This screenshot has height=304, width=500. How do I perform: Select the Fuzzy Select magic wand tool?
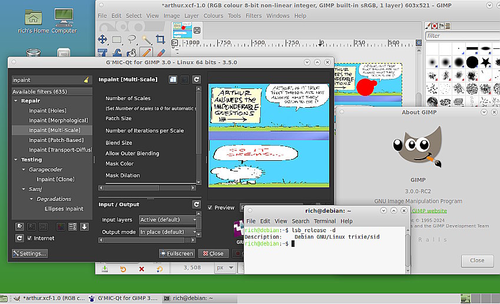coord(147,40)
